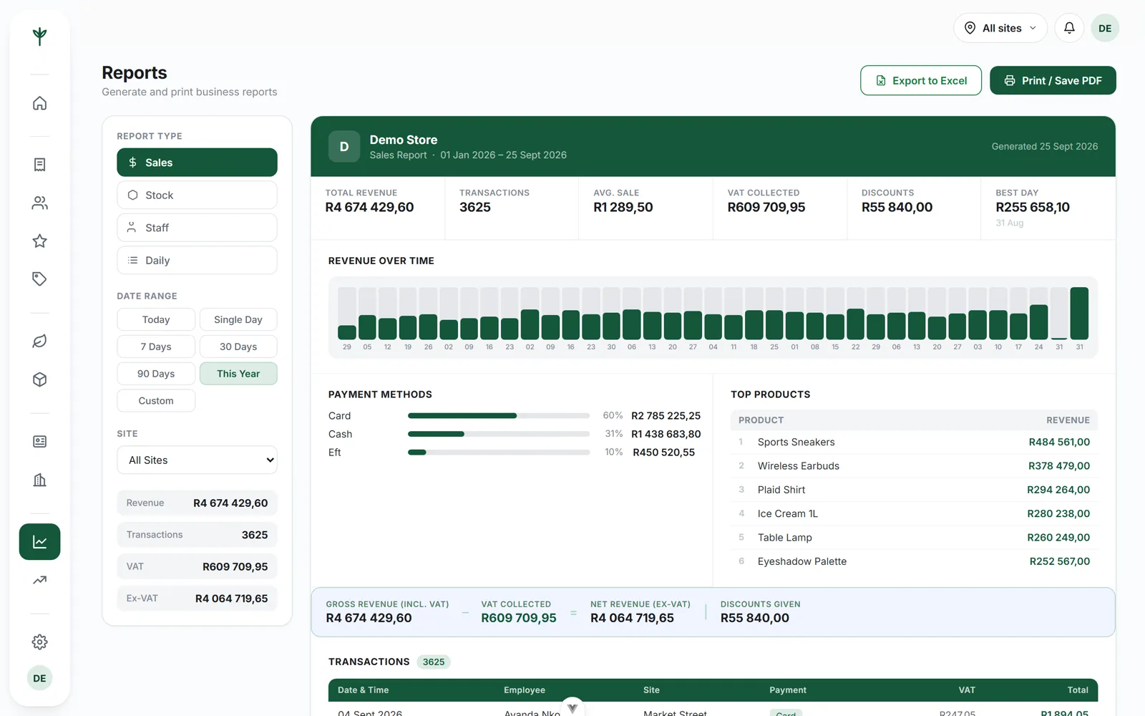
Task: Click the Best Day R255 658,10 stat
Action: point(1048,208)
